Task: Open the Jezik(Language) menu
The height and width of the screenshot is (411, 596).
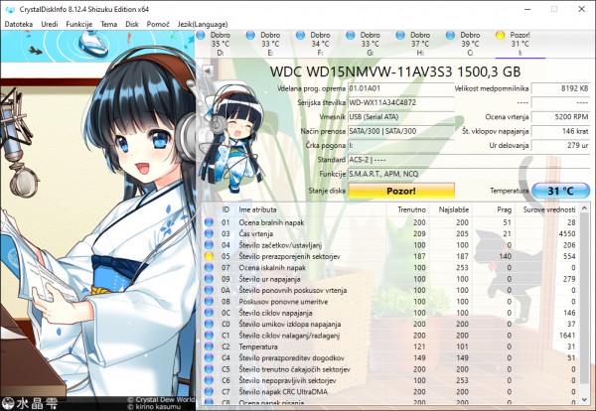Action: click(203, 24)
